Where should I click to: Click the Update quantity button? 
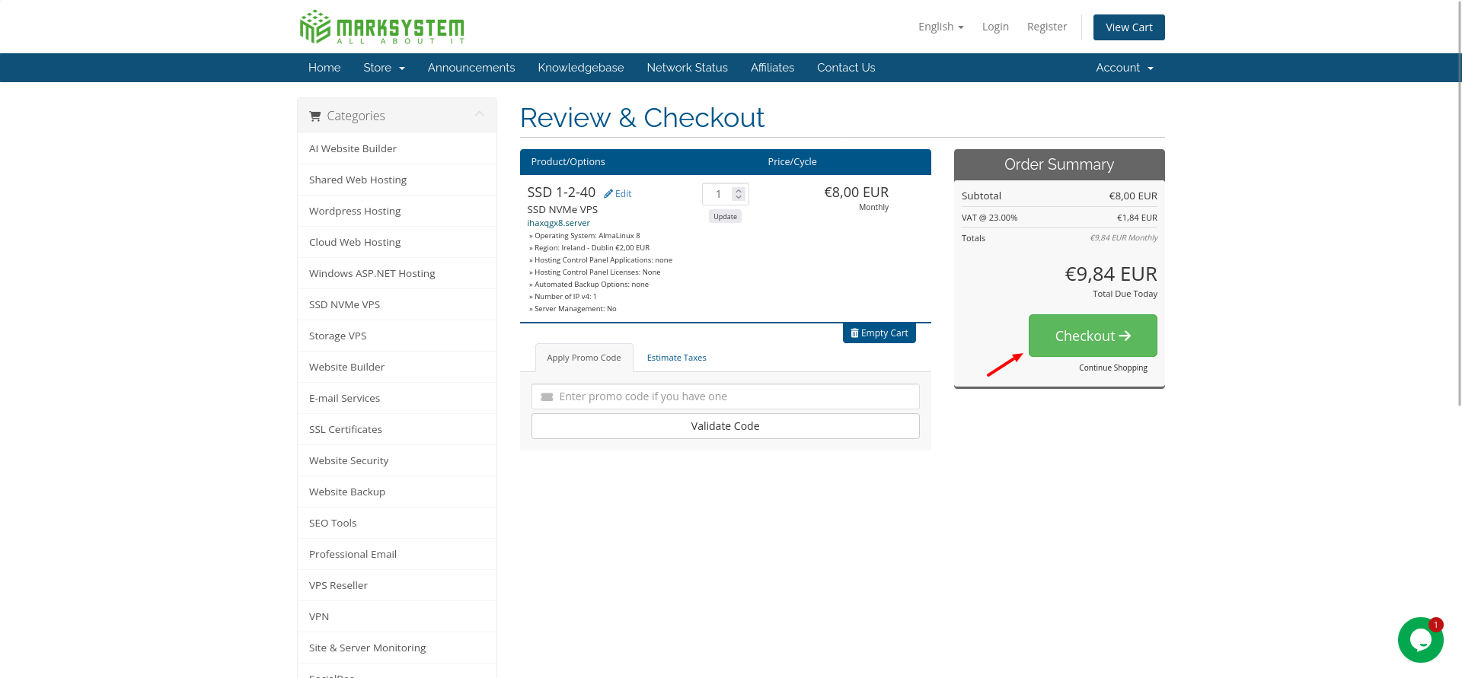725,217
